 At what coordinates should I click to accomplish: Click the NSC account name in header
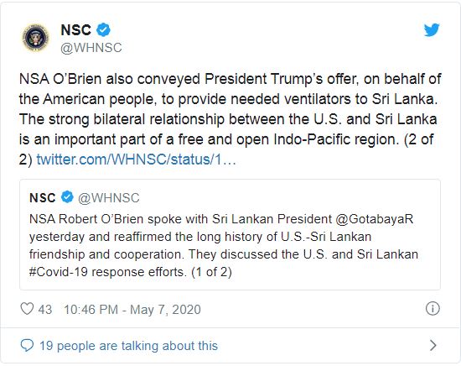click(x=75, y=29)
